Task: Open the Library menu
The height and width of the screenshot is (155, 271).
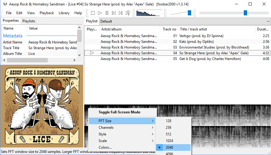Action: point(64,13)
